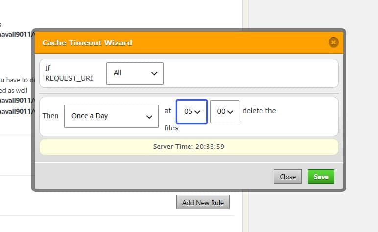Close the Cache Timeout Wizard with the X icon

pos(333,42)
